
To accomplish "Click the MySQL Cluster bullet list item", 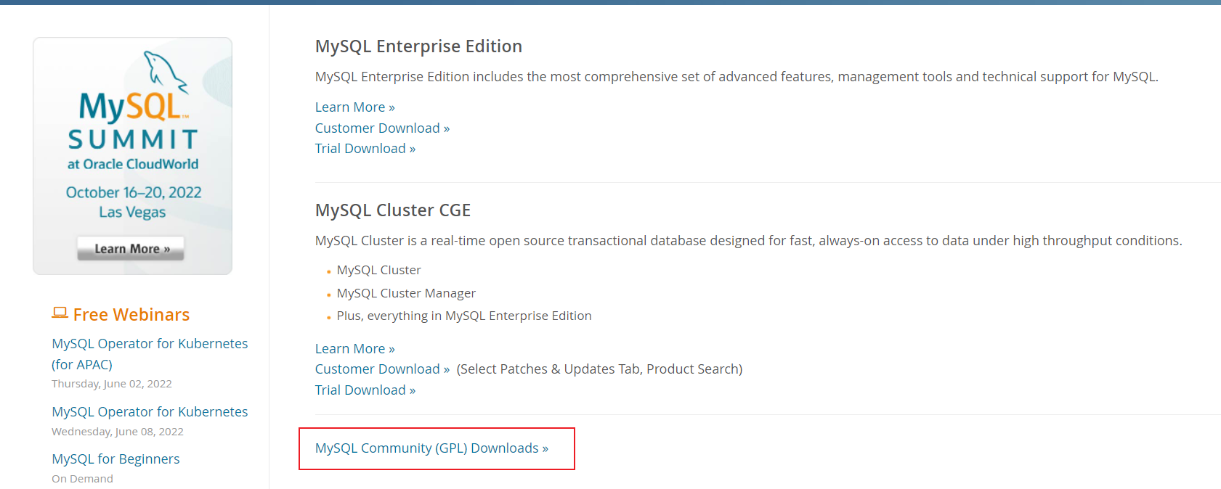I will tap(378, 270).
